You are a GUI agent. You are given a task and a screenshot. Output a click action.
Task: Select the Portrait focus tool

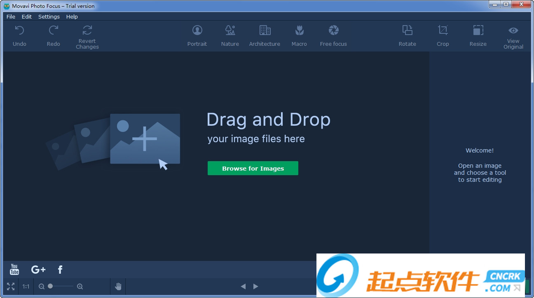197,35
